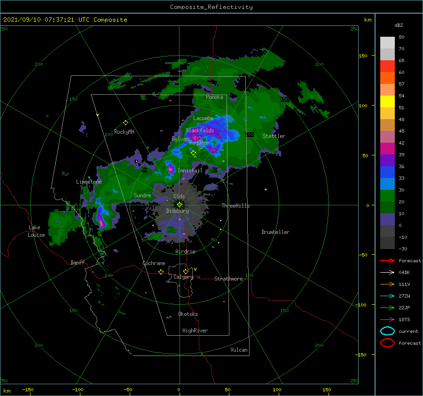Image resolution: width=423 pixels, height=396 pixels.
Task: Click the Banff town label
Action: [x=78, y=262]
